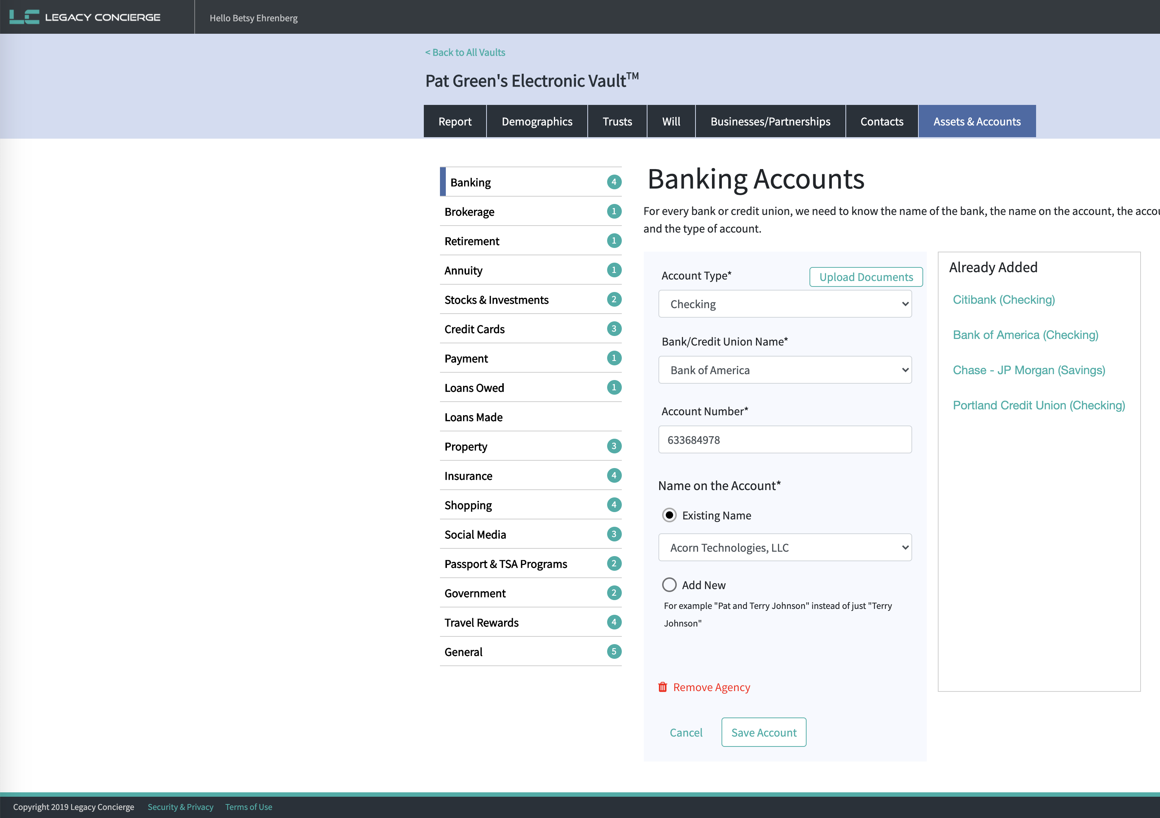Viewport: 1160px width, 818px height.
Task: Click the Upload Documents button
Action: (866, 277)
